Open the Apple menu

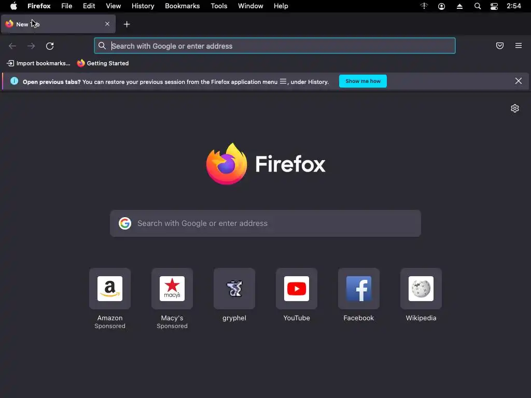(13, 6)
